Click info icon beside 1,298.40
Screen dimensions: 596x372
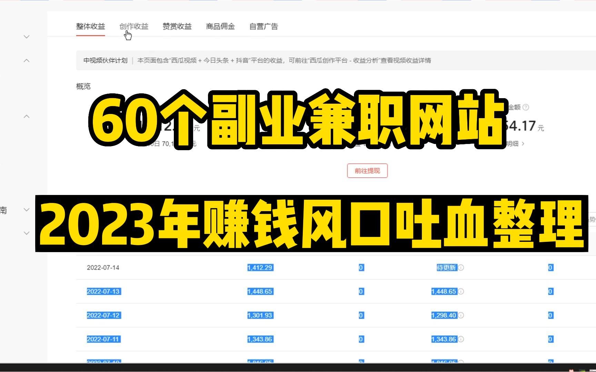461,315
